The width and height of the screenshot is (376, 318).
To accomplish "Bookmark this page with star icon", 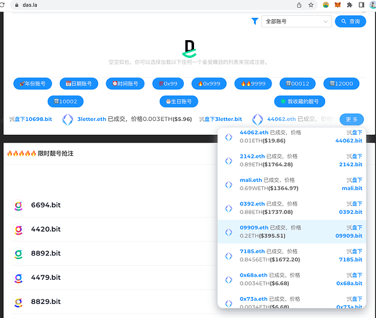I will (311, 5).
